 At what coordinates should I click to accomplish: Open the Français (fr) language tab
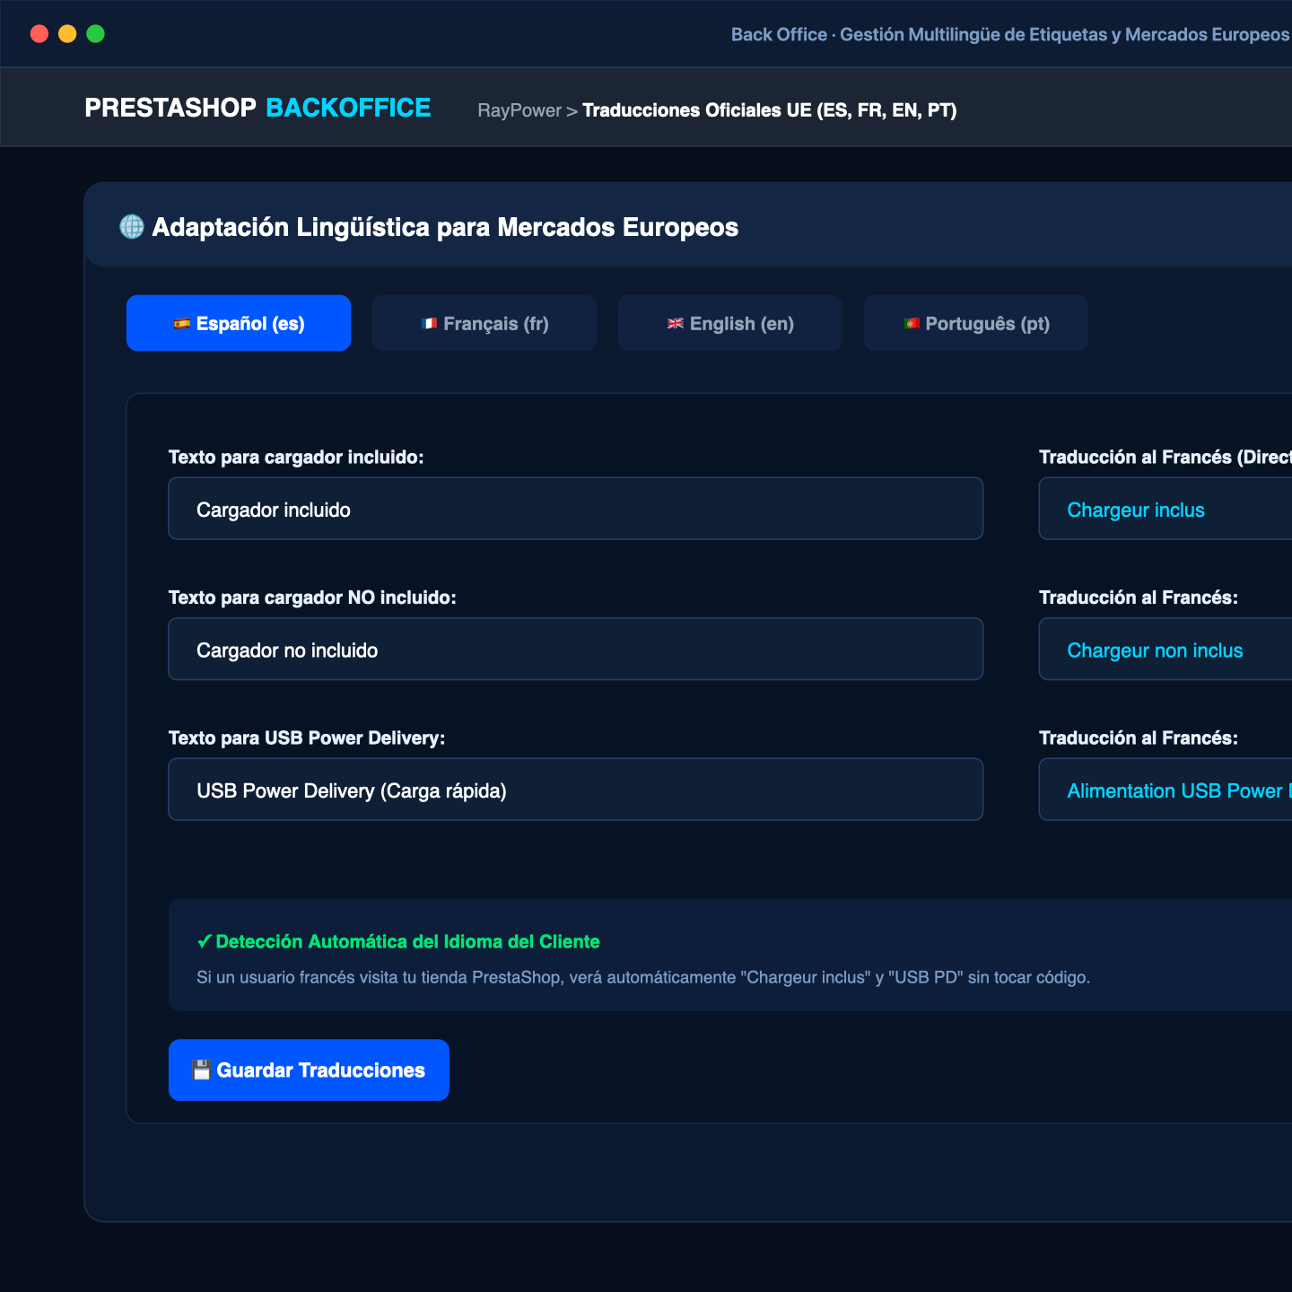point(484,323)
